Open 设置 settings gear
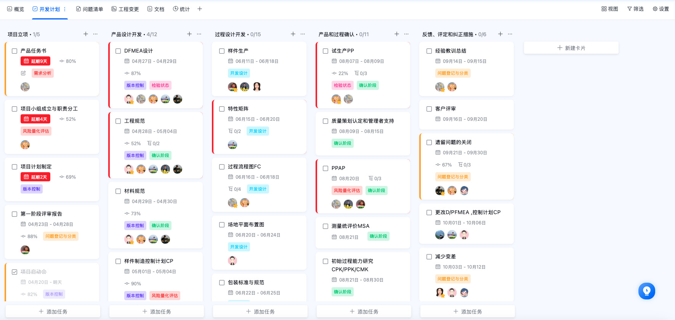675x320 pixels. [x=655, y=9]
